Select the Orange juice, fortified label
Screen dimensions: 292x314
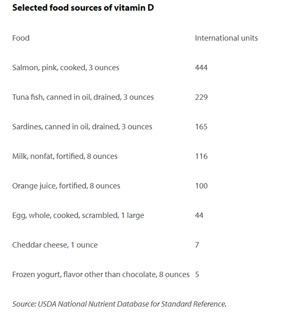pos(66,186)
